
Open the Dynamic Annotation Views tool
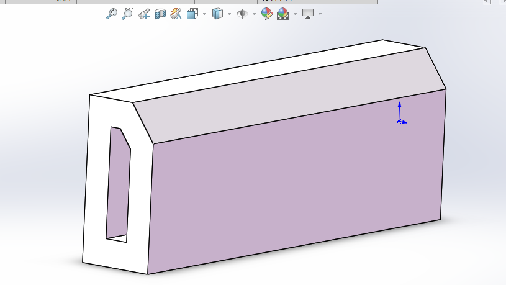click(176, 13)
